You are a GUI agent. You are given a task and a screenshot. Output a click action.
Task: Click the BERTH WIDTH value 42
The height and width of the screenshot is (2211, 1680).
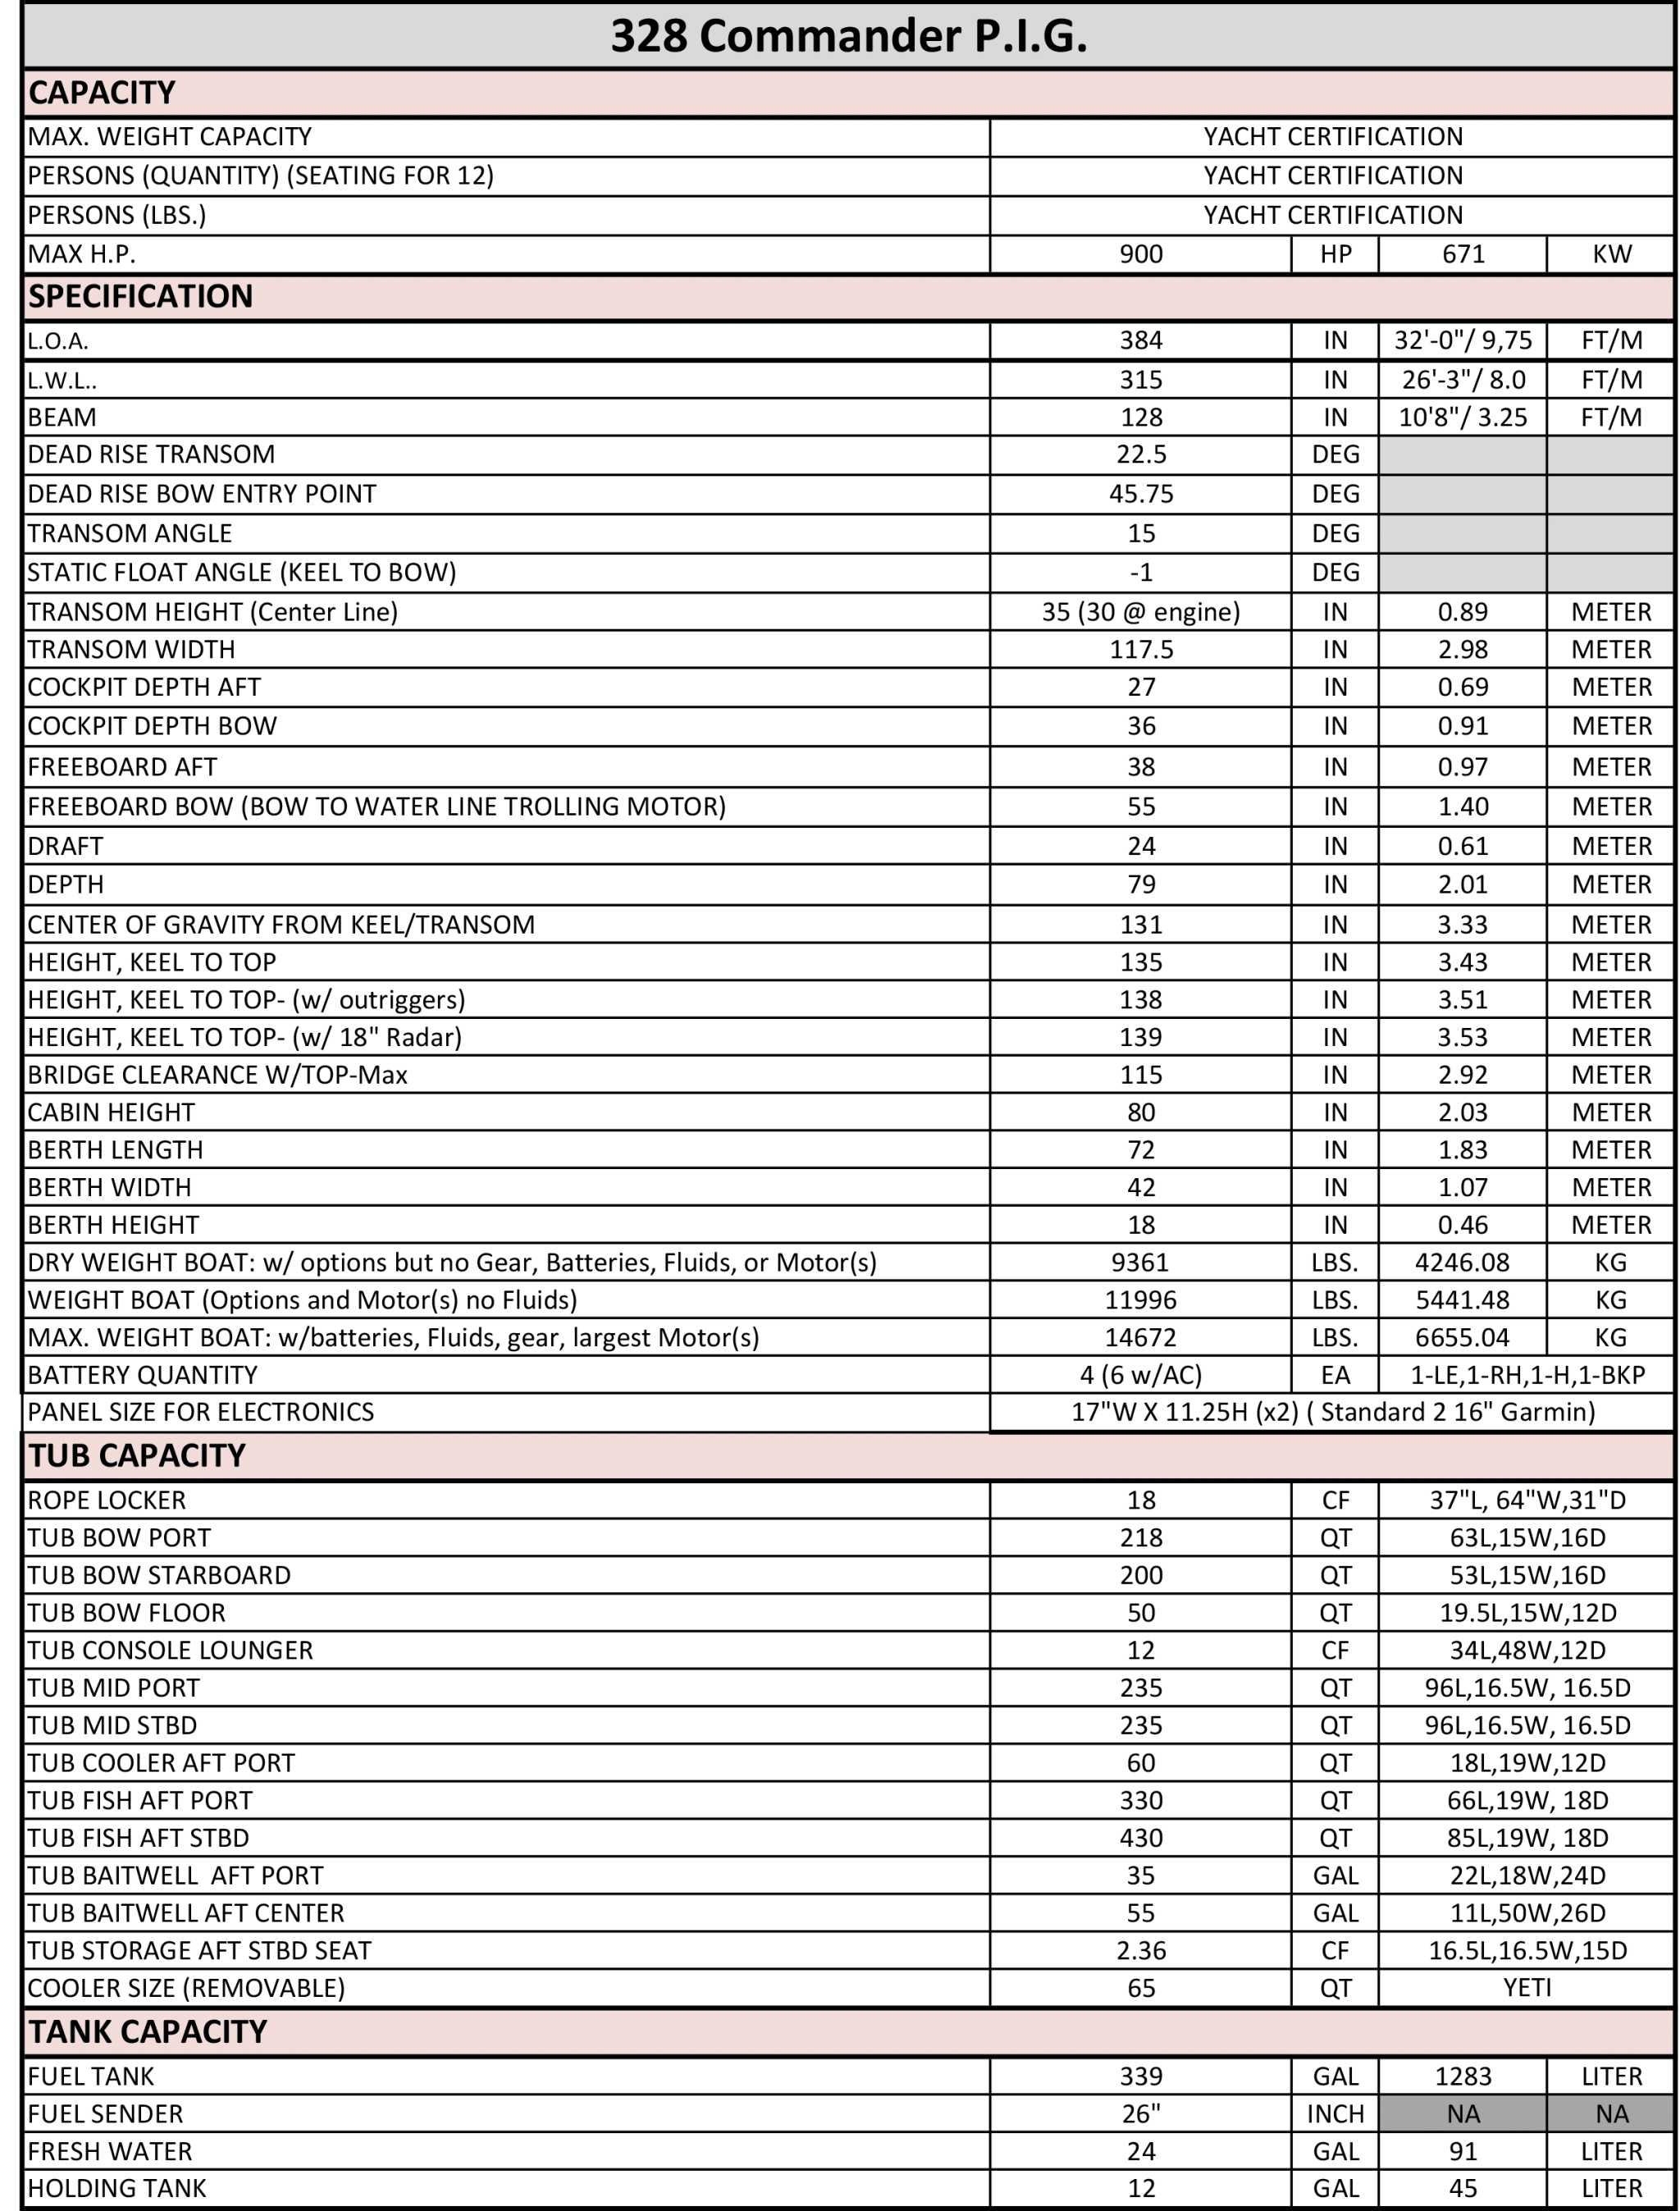coord(1141,1188)
